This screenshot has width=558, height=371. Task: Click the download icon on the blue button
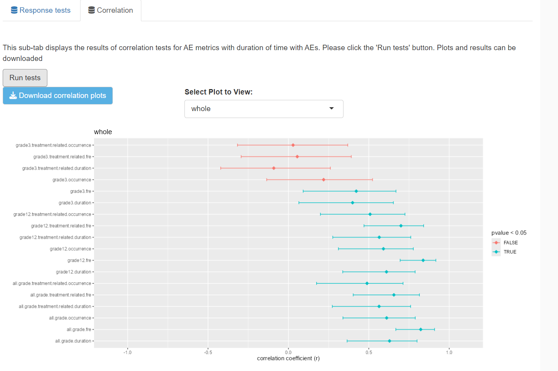13,95
